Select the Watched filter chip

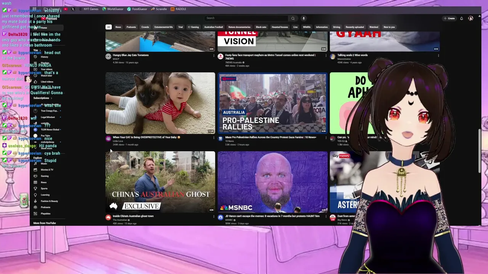click(374, 27)
